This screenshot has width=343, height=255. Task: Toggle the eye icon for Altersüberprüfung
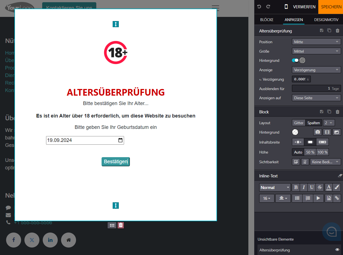(x=337, y=250)
